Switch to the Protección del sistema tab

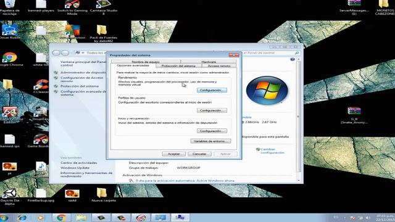(178, 66)
